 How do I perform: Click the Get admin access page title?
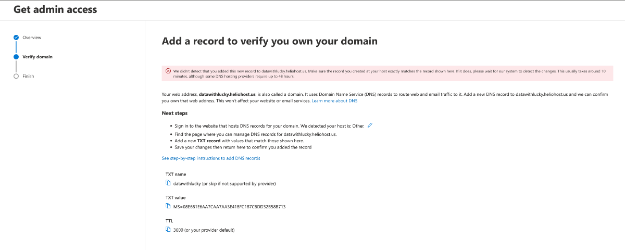pos(55,9)
